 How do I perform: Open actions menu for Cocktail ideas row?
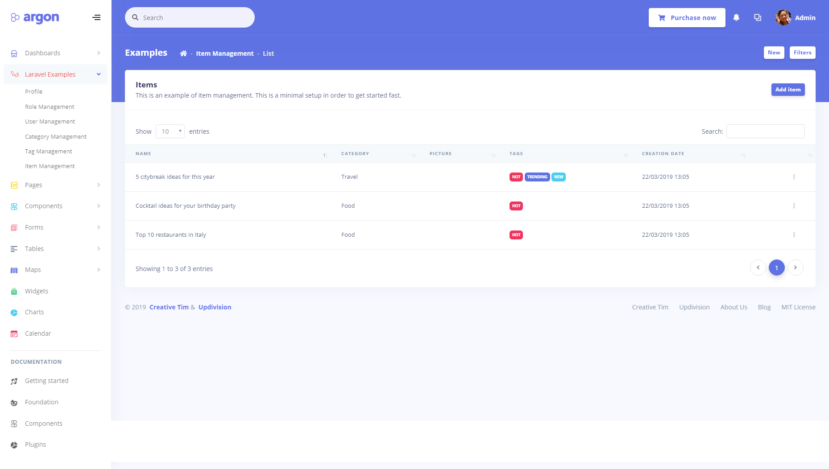pos(794,206)
